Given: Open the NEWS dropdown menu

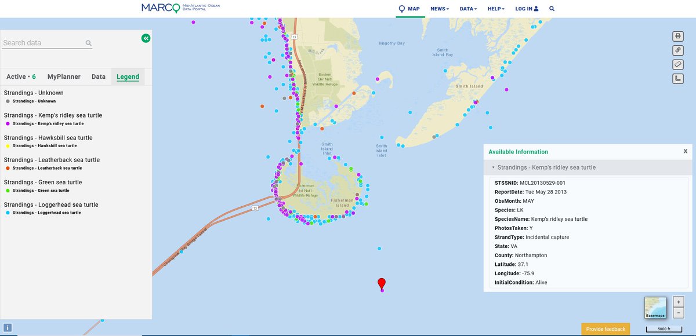Looking at the screenshot, I should [440, 9].
